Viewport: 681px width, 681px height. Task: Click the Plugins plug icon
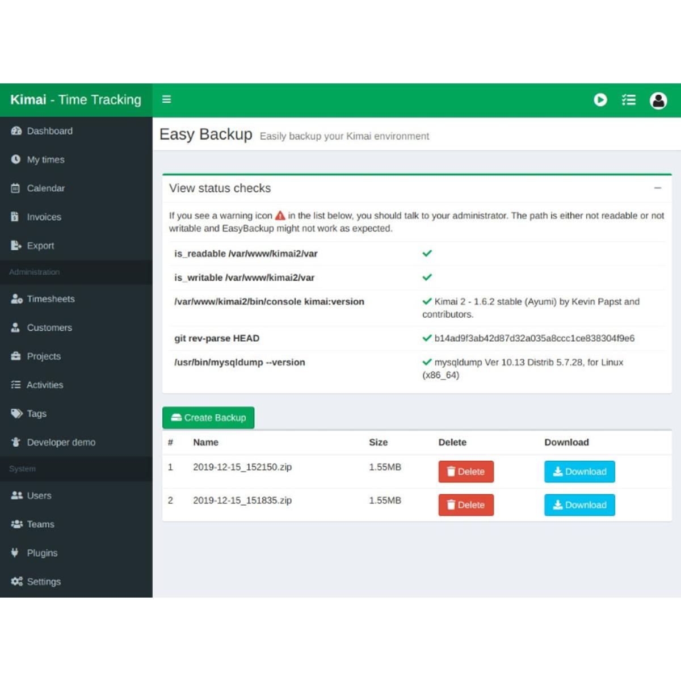(x=15, y=553)
